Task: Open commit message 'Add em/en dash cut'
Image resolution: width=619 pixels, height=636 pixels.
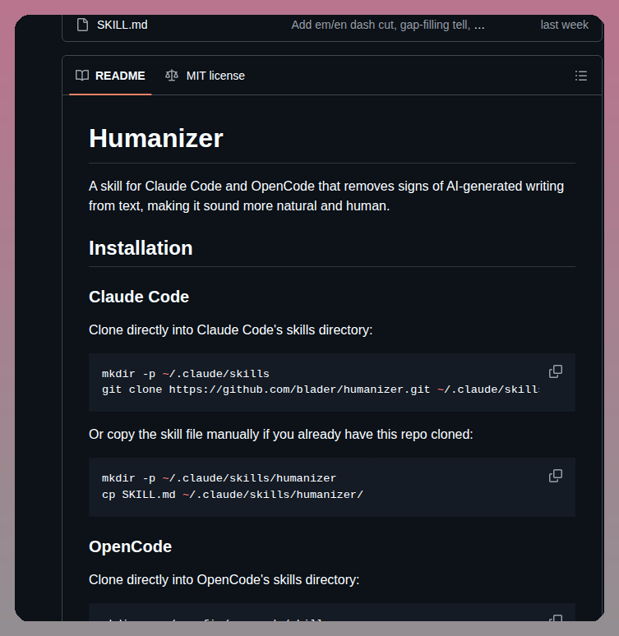Action: point(388,25)
